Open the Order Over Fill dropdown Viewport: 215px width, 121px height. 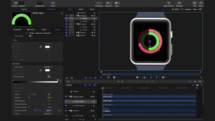tap(48, 114)
